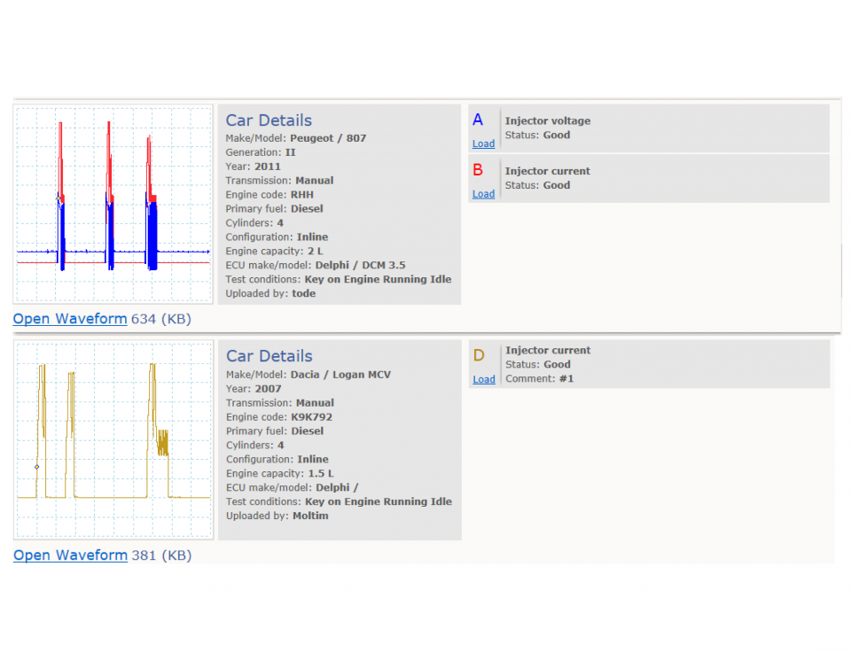Click the channel D 'Injector current' label
Viewport: 851px width, 652px height.
[548, 351]
